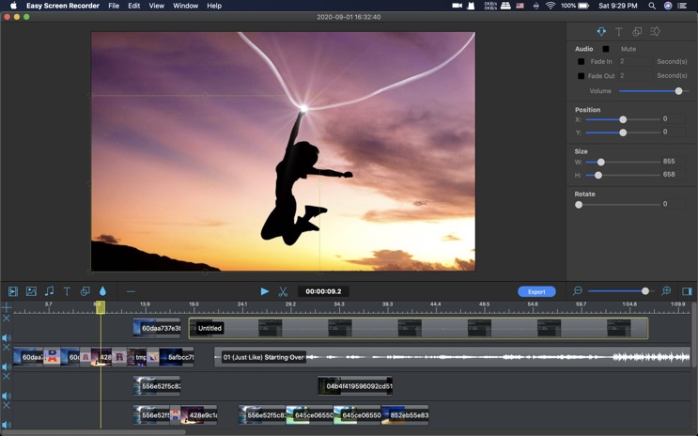The width and height of the screenshot is (698, 436).
Task: Click the Size W slider handle
Action: 601,163
